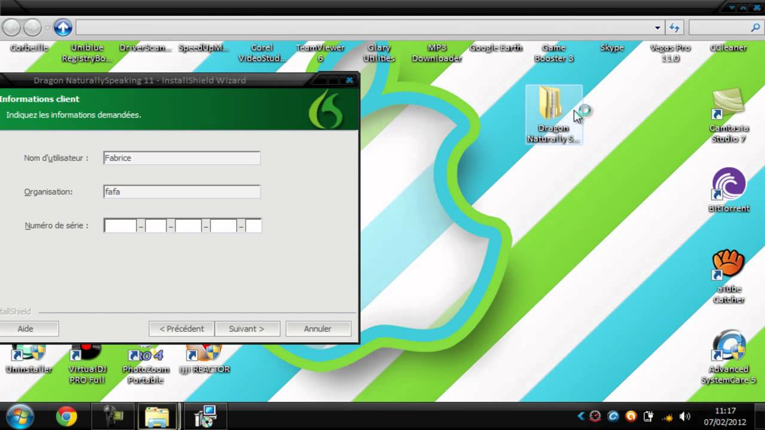Viewport: 765px width, 430px height.
Task: Click the blue circular tray icon
Action: tap(613, 416)
